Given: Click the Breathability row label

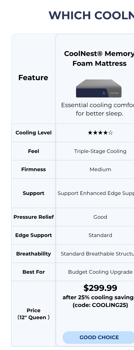Looking at the screenshot, I should pos(33,254).
